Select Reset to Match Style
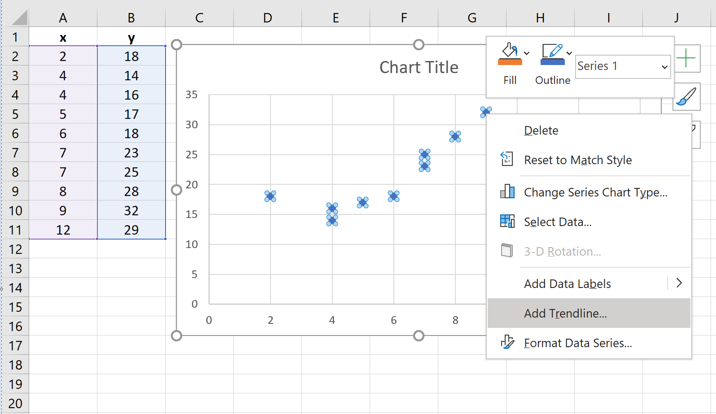The image size is (716, 414). (578, 160)
